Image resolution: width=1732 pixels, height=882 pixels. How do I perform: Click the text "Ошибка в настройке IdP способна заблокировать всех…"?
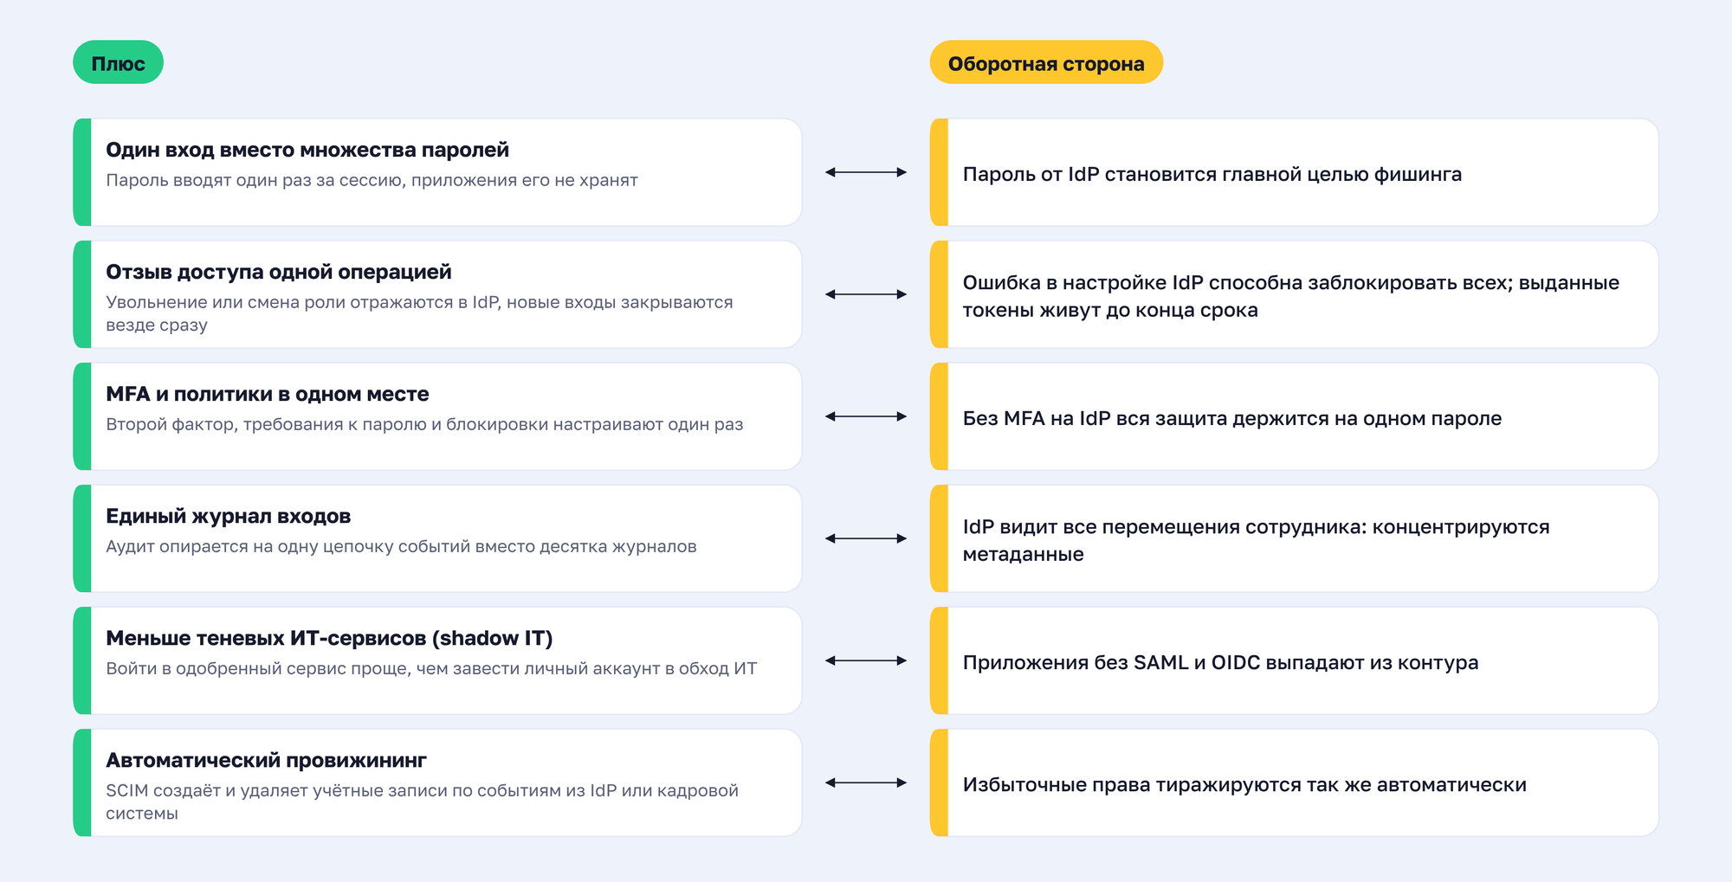click(x=1291, y=296)
